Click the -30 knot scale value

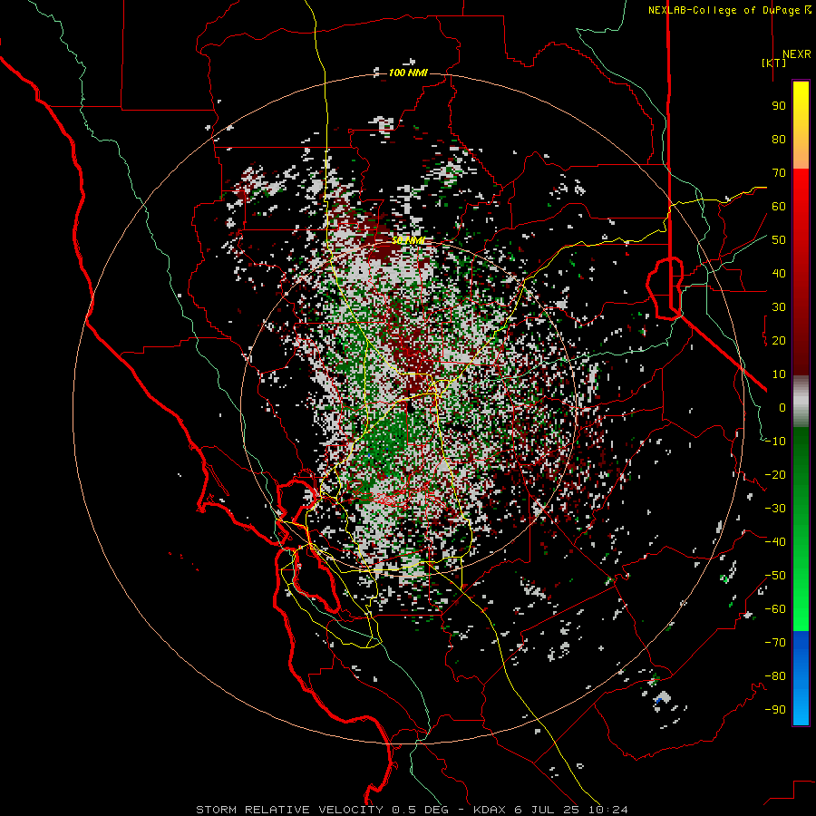point(775,509)
